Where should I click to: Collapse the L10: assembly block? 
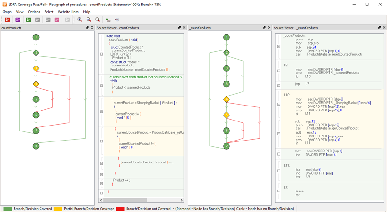(278, 104)
